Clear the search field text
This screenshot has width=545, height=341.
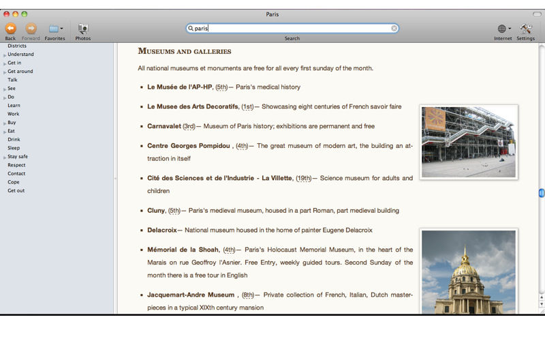(394, 28)
